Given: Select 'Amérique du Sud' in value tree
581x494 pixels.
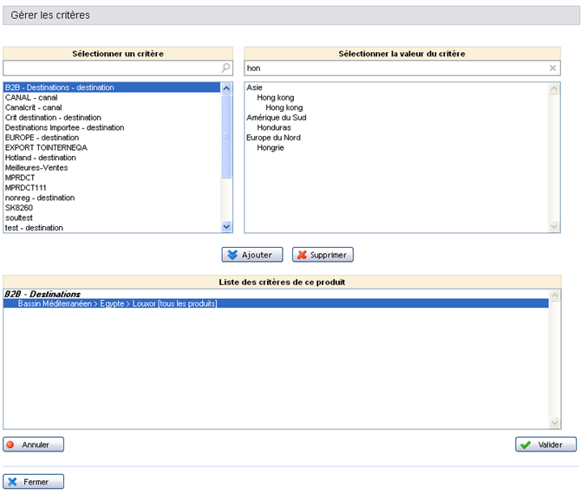Looking at the screenshot, I should pos(276,118).
